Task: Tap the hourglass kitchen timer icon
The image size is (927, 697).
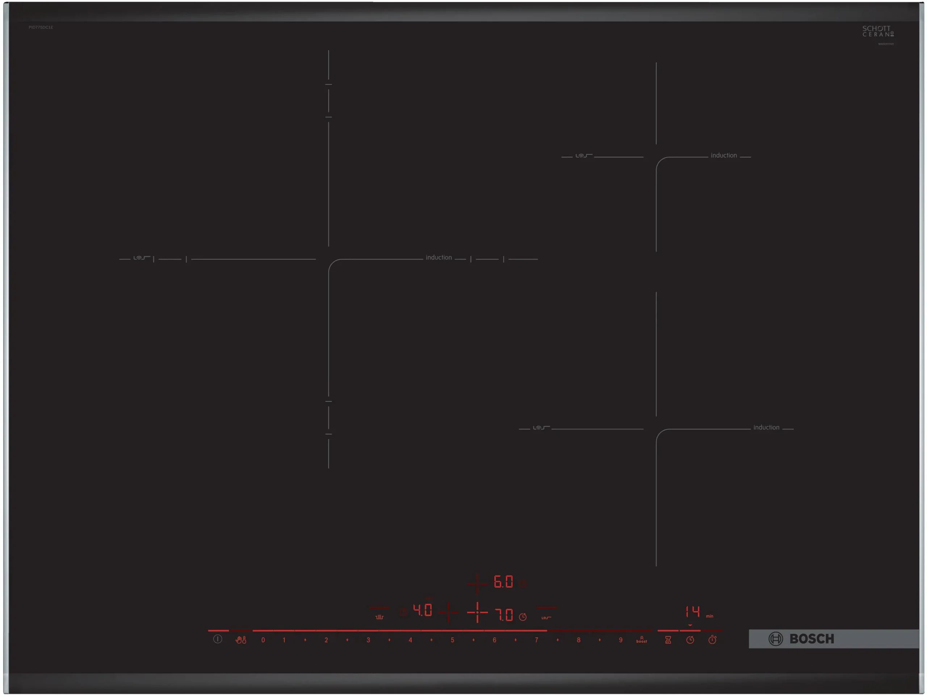Action: [x=668, y=639]
